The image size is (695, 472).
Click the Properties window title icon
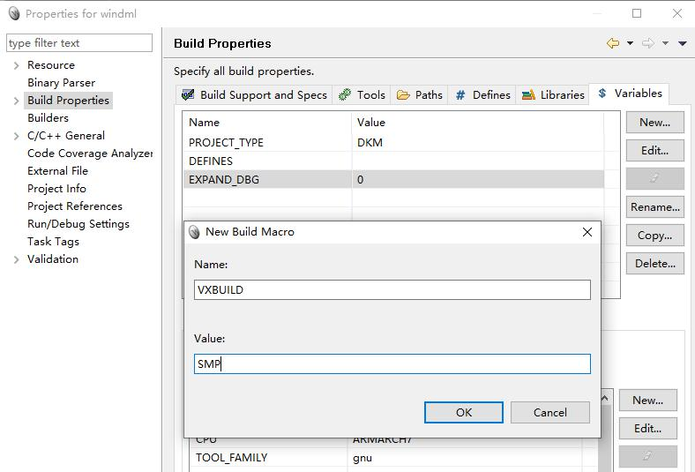(14, 14)
